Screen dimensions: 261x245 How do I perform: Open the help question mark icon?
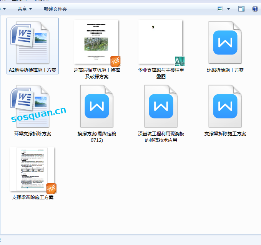255,9
